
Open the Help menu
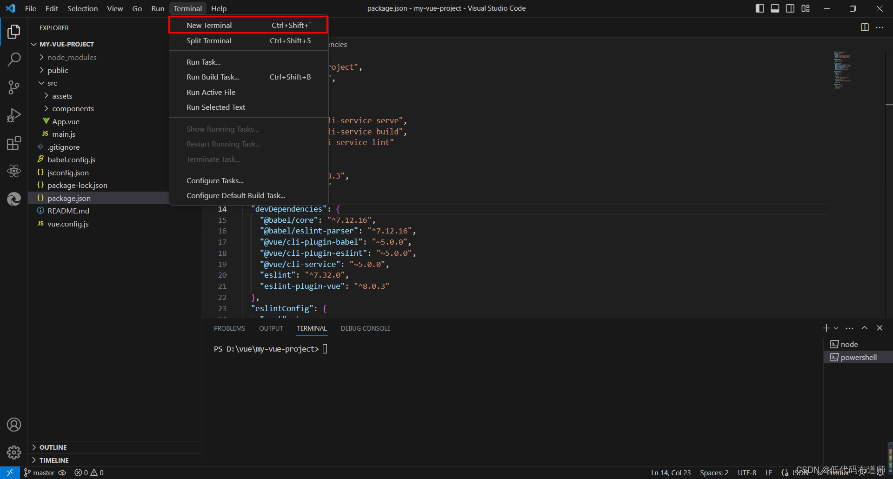(219, 8)
